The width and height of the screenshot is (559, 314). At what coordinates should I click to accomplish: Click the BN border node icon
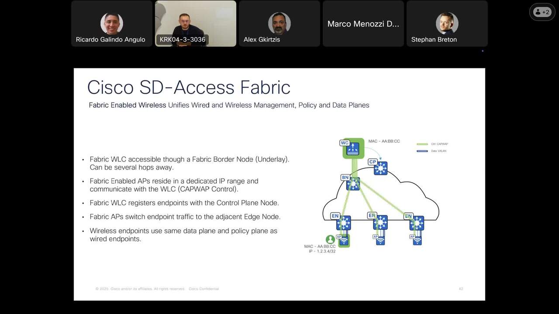[353, 184]
